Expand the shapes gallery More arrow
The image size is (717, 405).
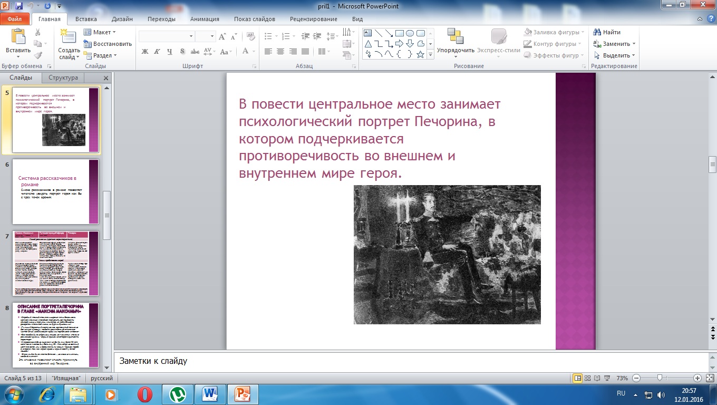(x=431, y=54)
